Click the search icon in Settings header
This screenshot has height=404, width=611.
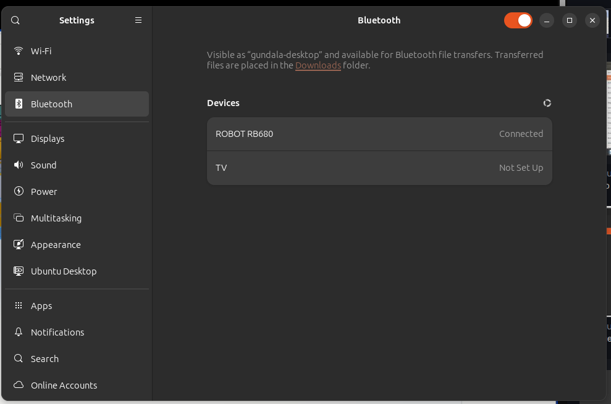15,20
